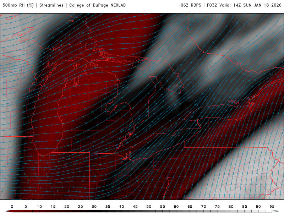The image size is (284, 213).
Task: Click the "F032" forecast hour text
Action: click(212, 5)
